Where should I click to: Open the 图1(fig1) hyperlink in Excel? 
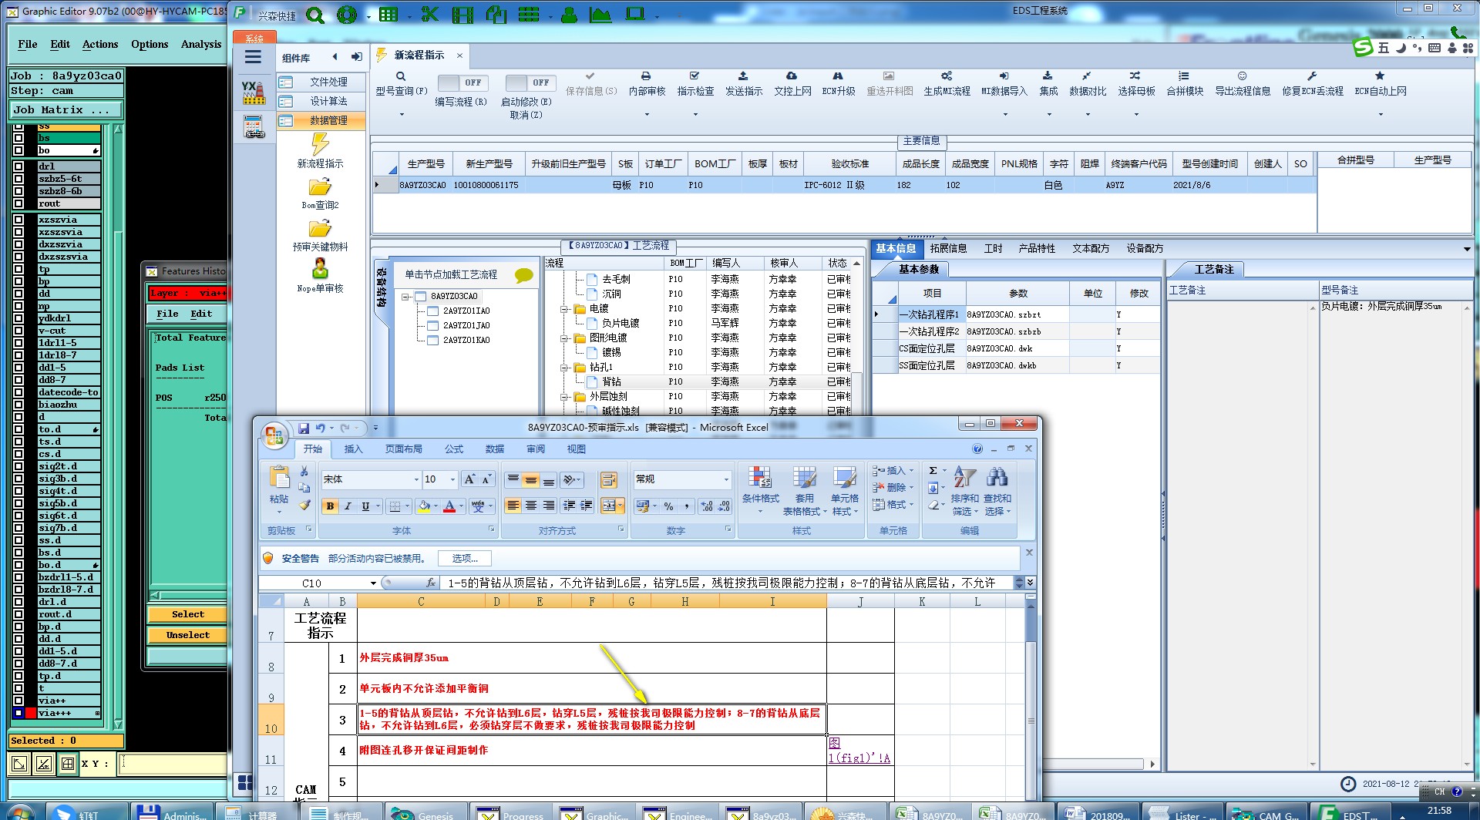[859, 751]
